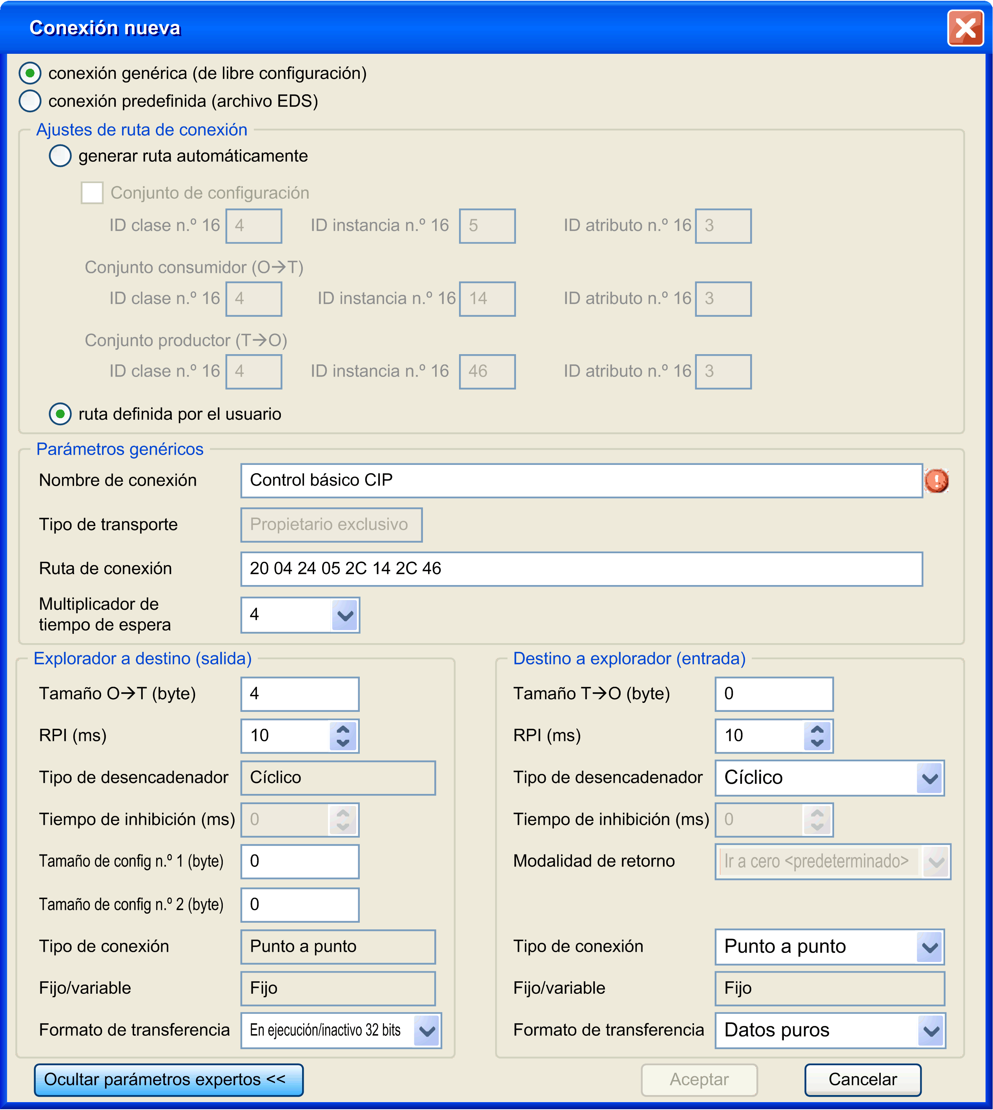Select conexión genérica radio button
This screenshot has width=993, height=1110.
pyautogui.click(x=30, y=73)
